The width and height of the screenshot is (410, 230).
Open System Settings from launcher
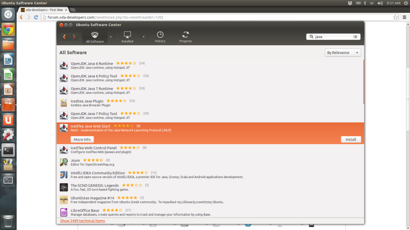(x=8, y=135)
